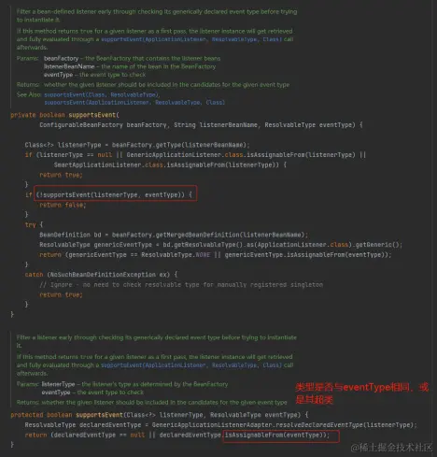The image size is (437, 457).
Task: Click 'listenerType' in the lower Javadoc Params
Action: pos(58,384)
